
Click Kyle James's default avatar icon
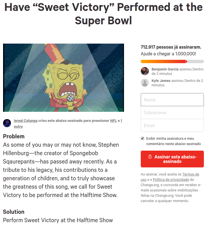pos(145,83)
